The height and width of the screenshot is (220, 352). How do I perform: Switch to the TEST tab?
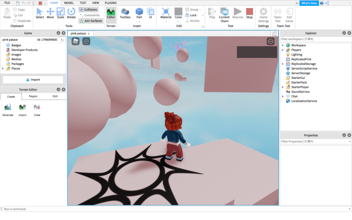[83, 3]
